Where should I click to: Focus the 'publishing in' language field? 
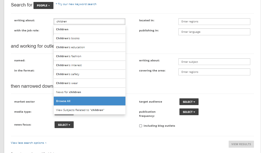214,32
